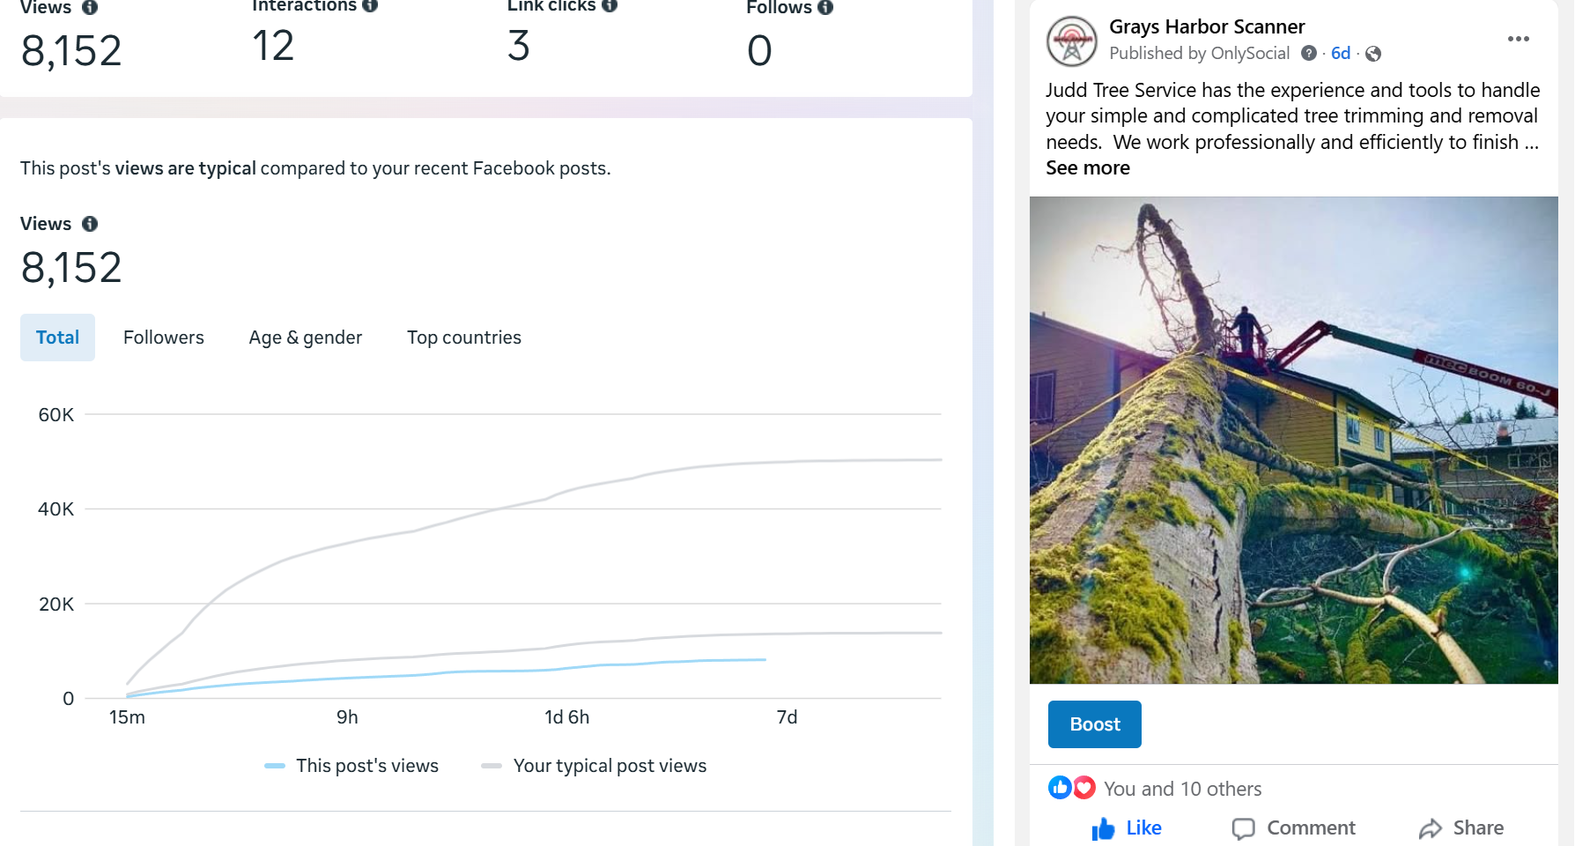Click the like and love reaction icons

(1071, 788)
